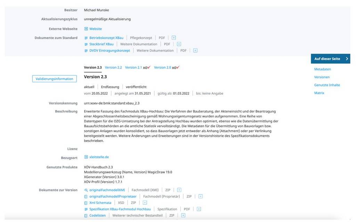Screen dimensions: 356x222
Task: Click the Genutzte Inhalte navigation entry
Action: tap(327, 85)
